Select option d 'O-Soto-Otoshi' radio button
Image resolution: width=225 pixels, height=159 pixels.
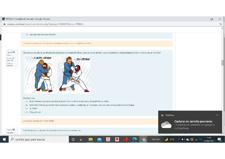pyautogui.click(x=24, y=112)
